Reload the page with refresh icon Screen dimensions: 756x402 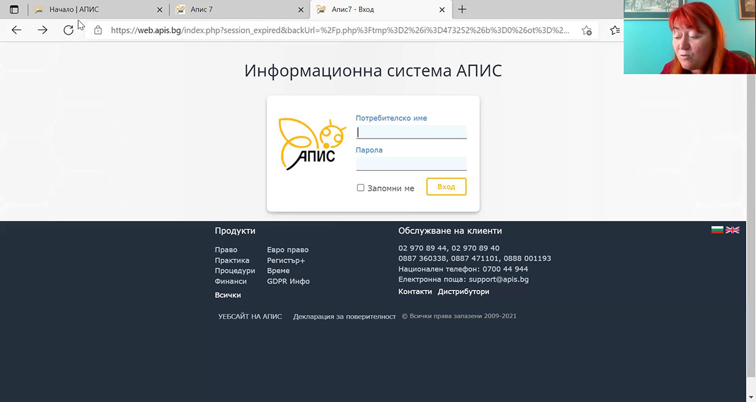(x=68, y=30)
